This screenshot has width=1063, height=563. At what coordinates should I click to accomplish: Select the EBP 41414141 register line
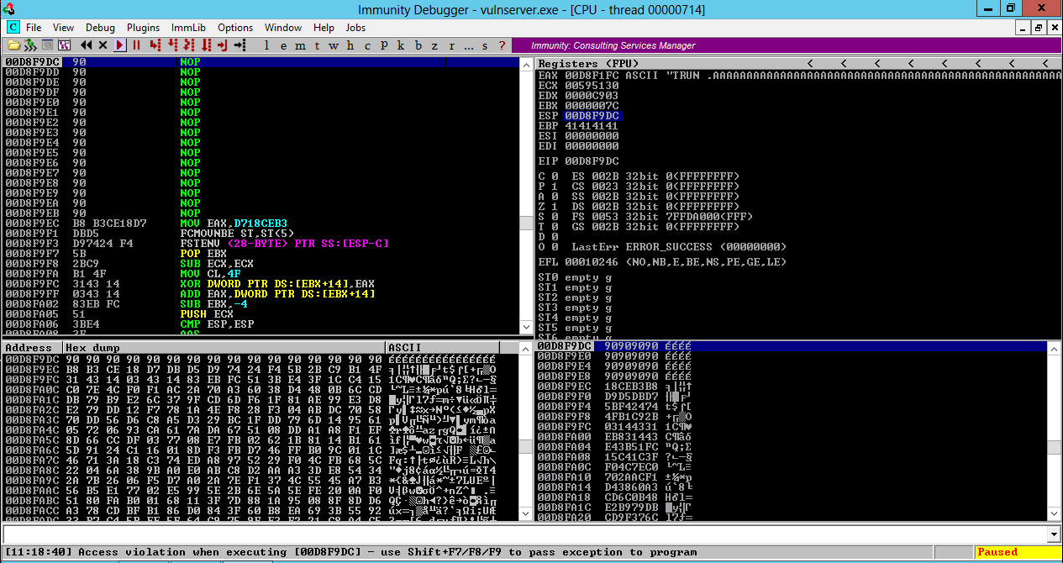click(579, 126)
